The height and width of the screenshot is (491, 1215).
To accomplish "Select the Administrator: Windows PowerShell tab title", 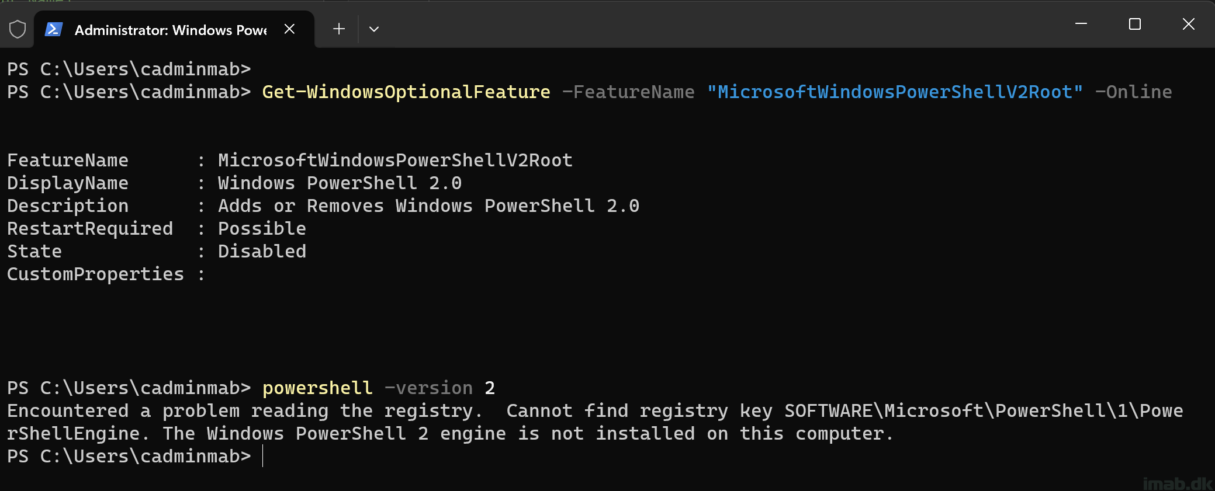I will [x=171, y=30].
